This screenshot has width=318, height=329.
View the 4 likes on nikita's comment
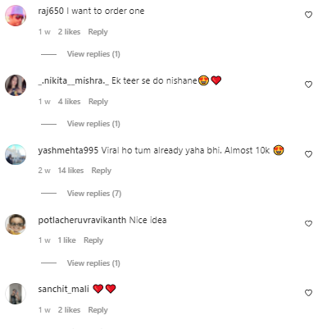point(69,102)
